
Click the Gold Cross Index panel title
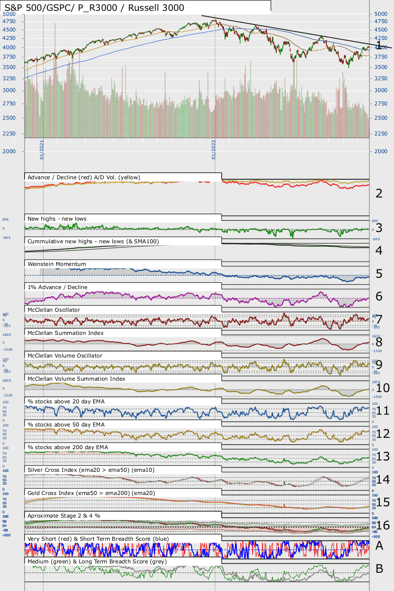pos(91,492)
